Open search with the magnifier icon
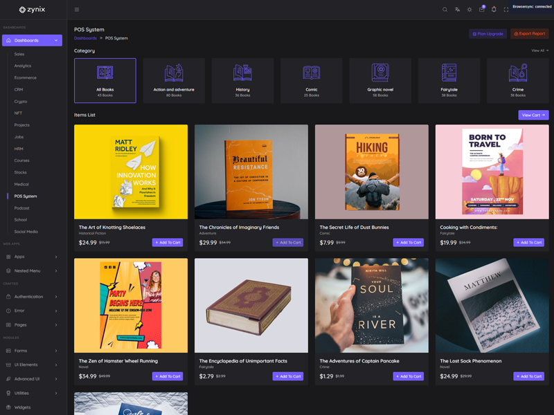This screenshot has width=554, height=415. pyautogui.click(x=445, y=10)
